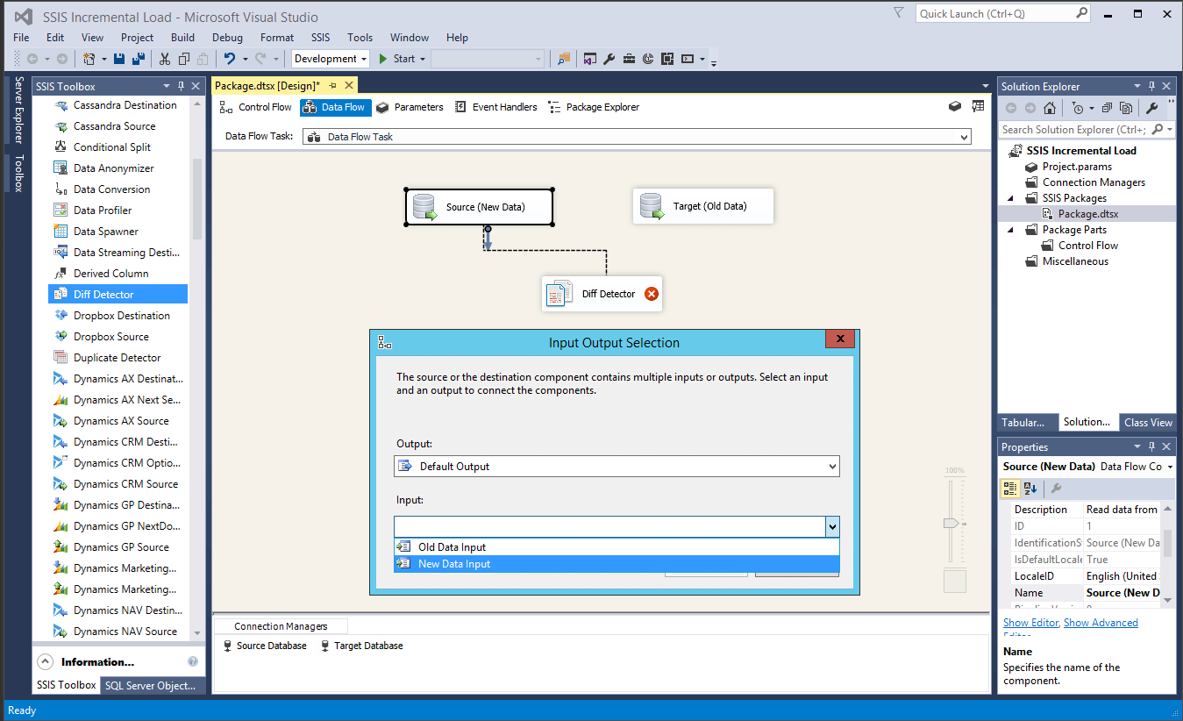The width and height of the screenshot is (1183, 721).
Task: Open the Format menu
Action: click(x=277, y=38)
